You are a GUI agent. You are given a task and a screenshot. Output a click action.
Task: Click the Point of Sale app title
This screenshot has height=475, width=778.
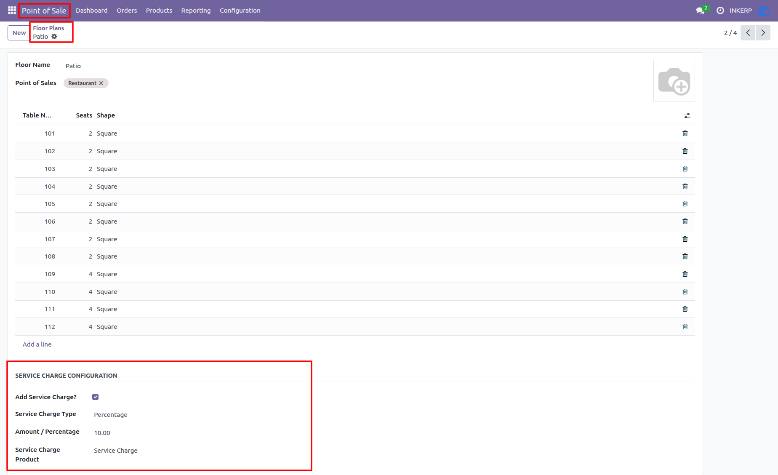[44, 11]
